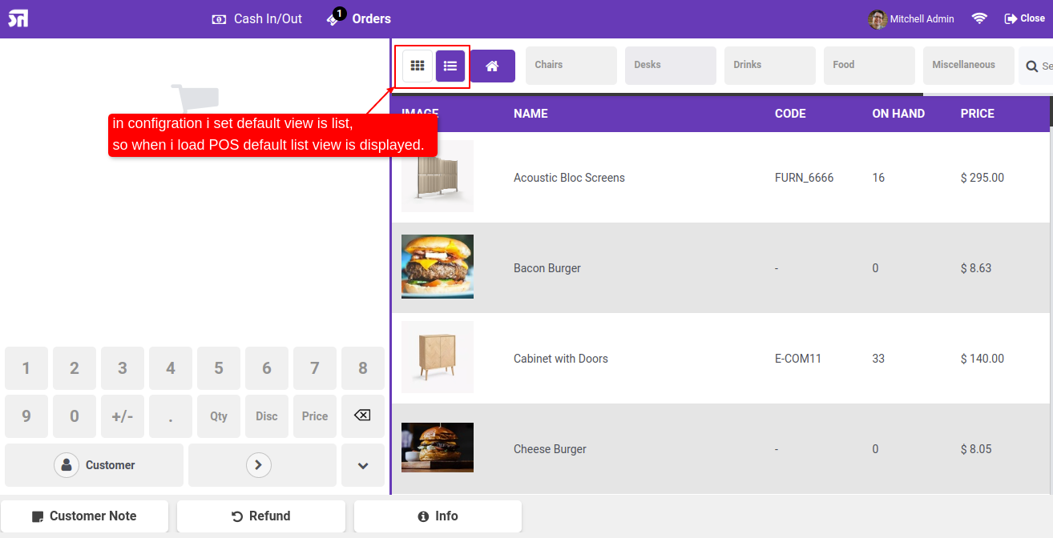This screenshot has height=538, width=1053.
Task: Tap numpad key 5
Action: 219,368
